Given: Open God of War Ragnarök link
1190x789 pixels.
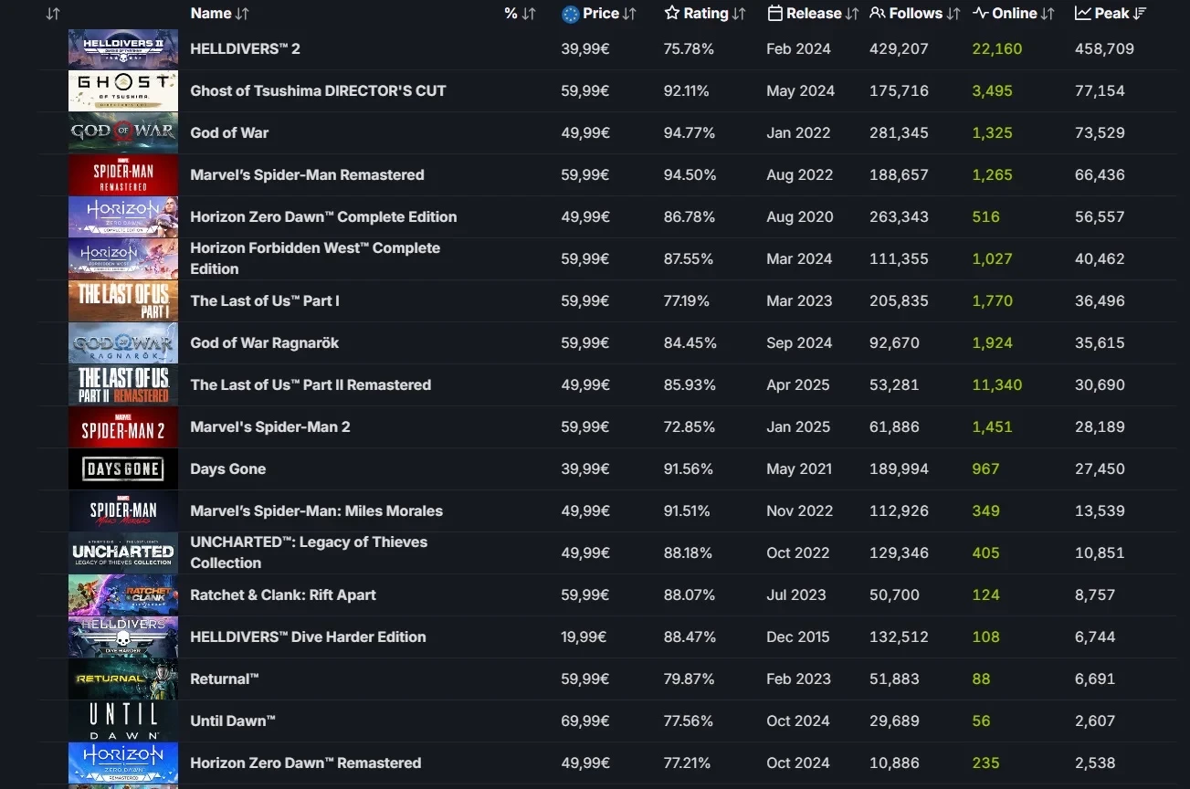Looking at the screenshot, I should click(264, 343).
